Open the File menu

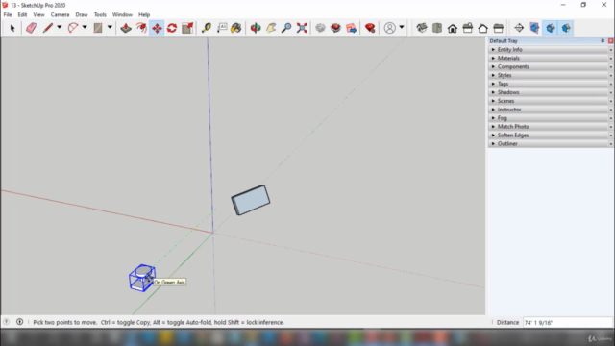point(8,14)
